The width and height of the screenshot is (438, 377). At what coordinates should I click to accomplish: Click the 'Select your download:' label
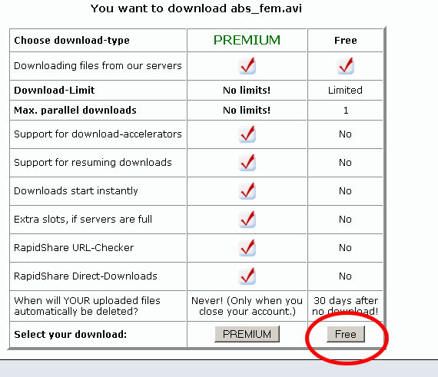point(71,334)
